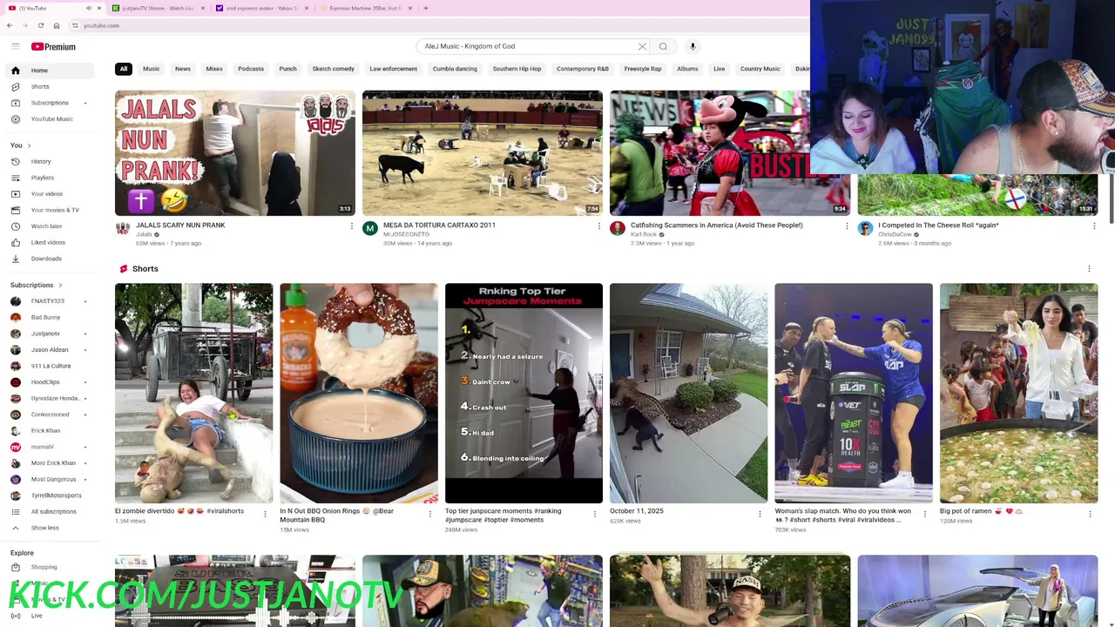Image resolution: width=1115 pixels, height=627 pixels.
Task: Start voice search with the microphone
Action: [693, 46]
